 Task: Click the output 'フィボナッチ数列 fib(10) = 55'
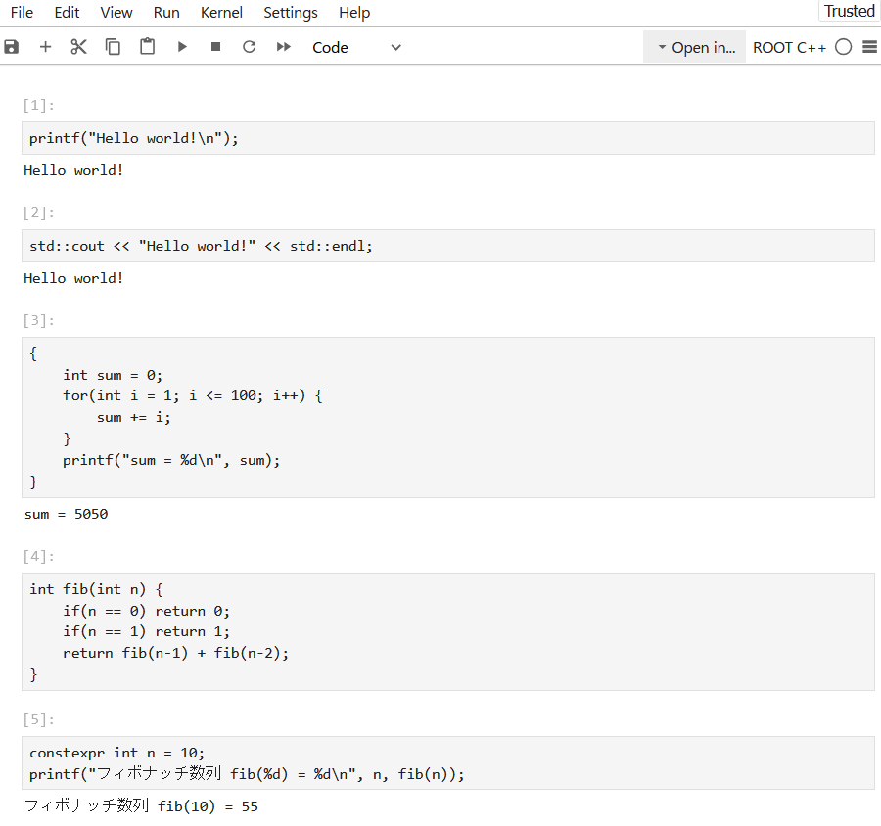coord(141,806)
